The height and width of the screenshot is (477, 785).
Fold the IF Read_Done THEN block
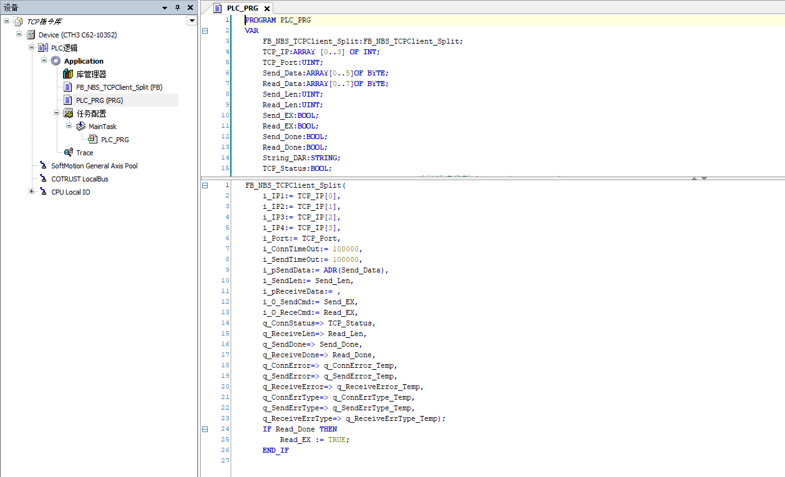point(205,429)
